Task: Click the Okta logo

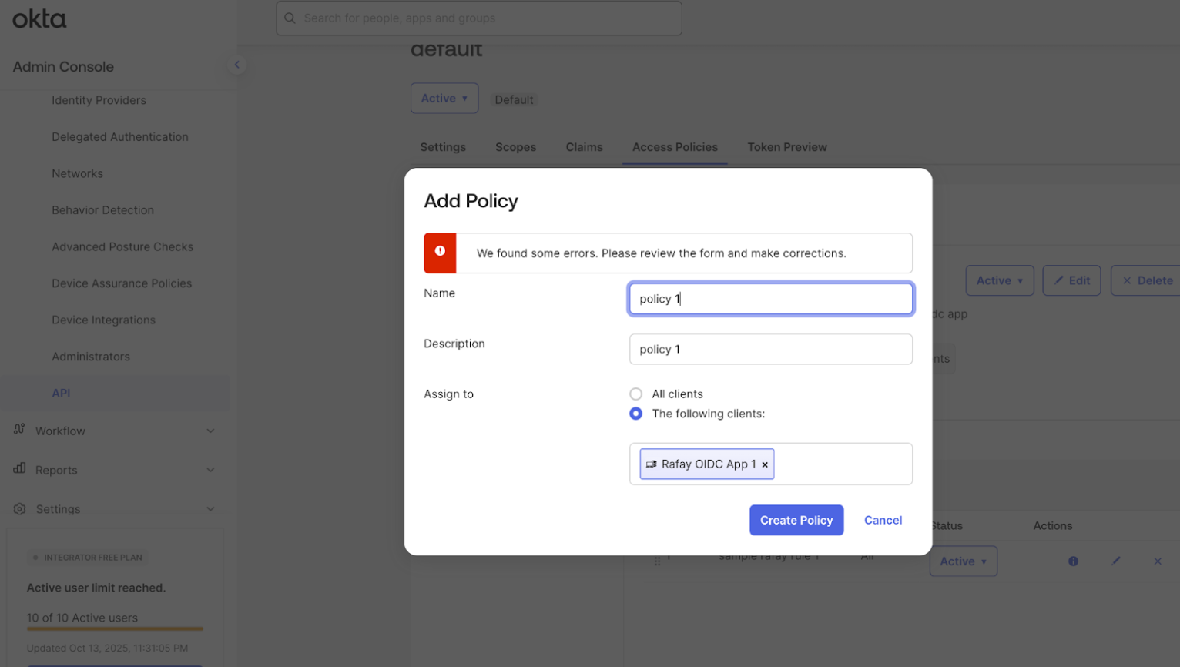Action: 39,19
